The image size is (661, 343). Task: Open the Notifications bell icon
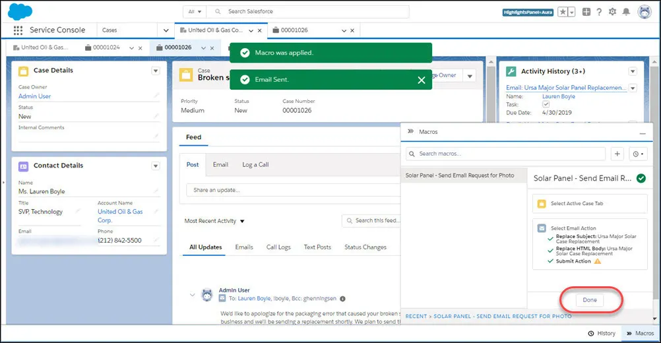627,12
